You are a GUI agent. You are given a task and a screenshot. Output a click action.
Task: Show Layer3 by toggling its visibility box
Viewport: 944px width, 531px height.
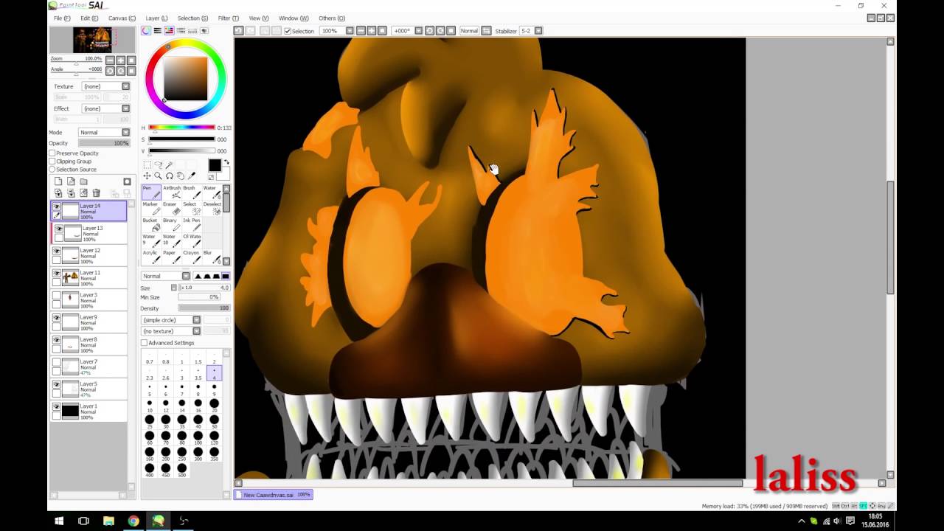point(57,296)
